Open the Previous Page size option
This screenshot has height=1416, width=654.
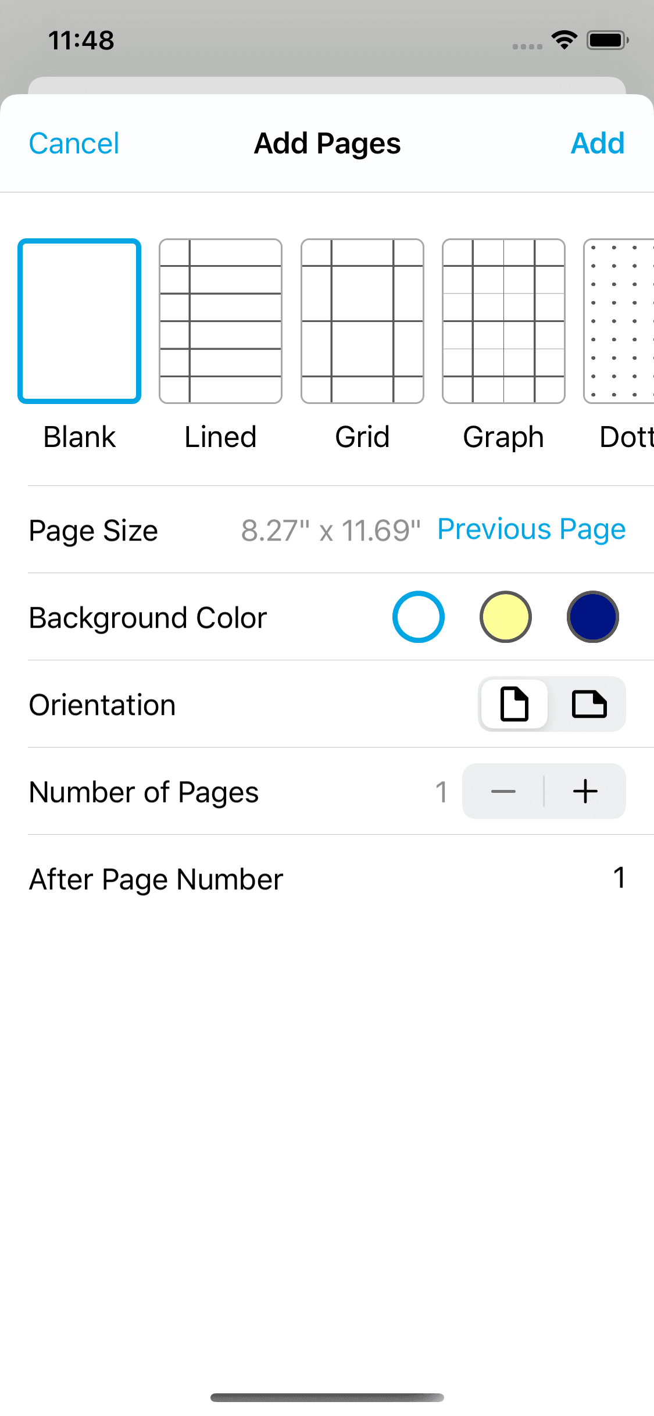click(531, 530)
